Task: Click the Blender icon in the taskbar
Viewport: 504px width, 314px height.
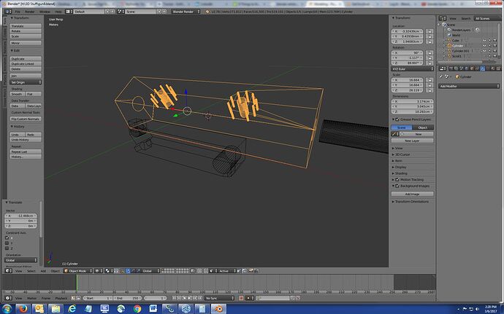Action: (x=218, y=309)
